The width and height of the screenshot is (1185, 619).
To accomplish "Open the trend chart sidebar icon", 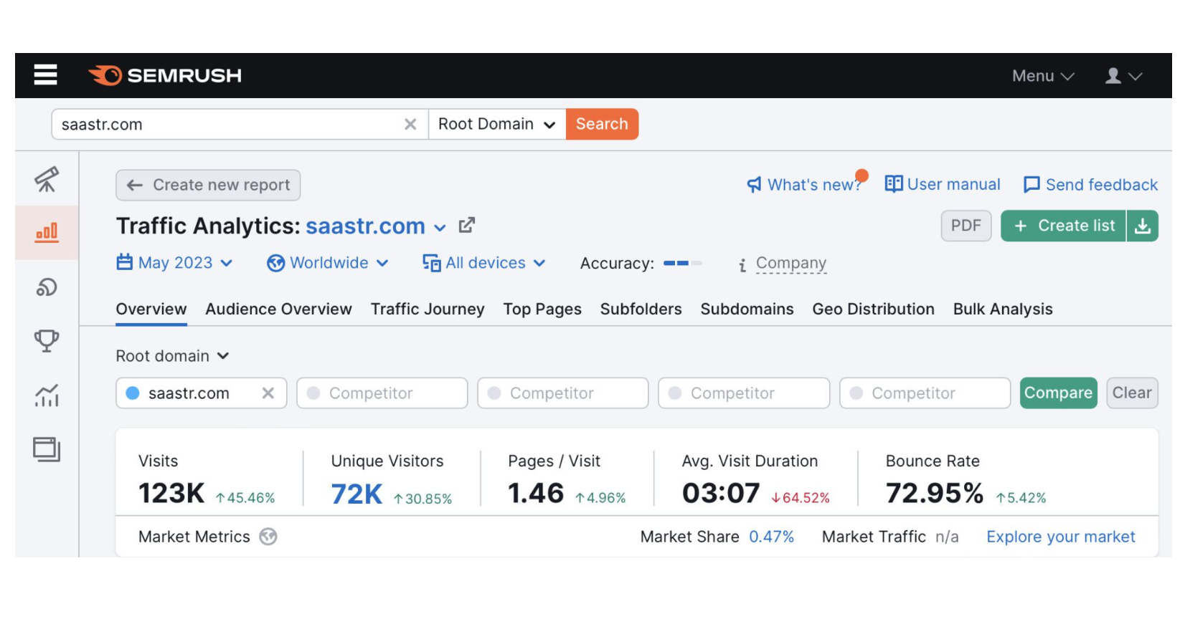I will click(x=47, y=395).
